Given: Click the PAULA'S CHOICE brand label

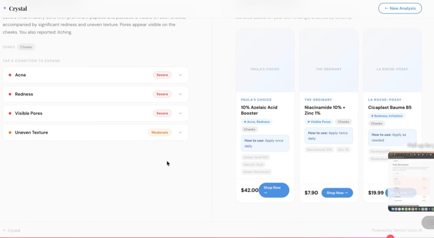Looking at the screenshot, I should tap(256, 100).
